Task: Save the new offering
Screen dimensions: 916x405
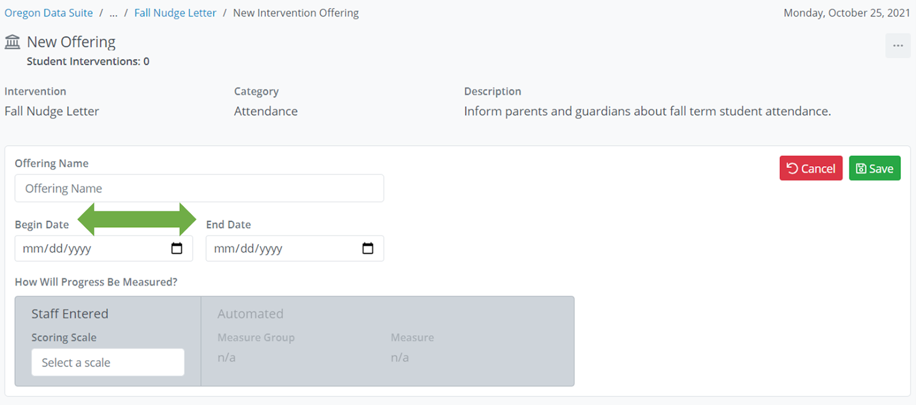Action: tap(874, 168)
